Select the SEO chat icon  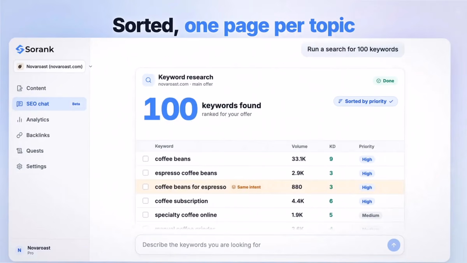tap(19, 104)
